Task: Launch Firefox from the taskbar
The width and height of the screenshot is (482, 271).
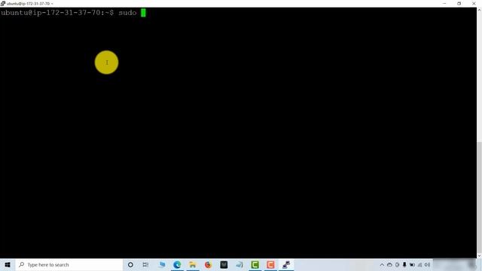Action: (x=208, y=264)
